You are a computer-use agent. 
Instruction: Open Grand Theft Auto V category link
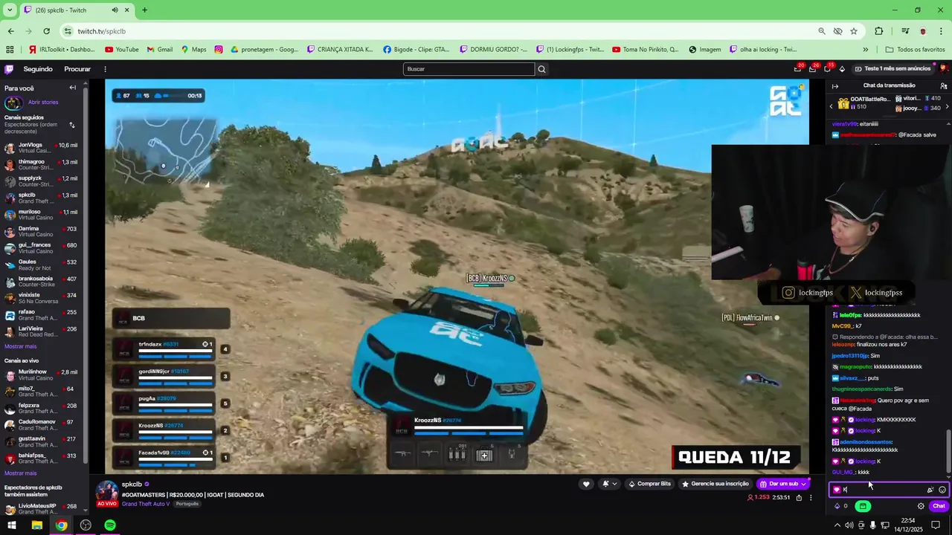tap(146, 504)
